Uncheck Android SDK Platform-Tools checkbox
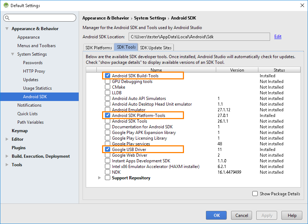 (107, 115)
